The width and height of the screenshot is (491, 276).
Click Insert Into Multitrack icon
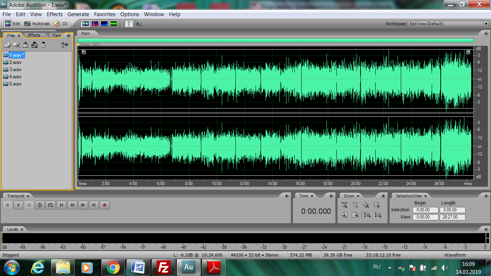point(35,45)
